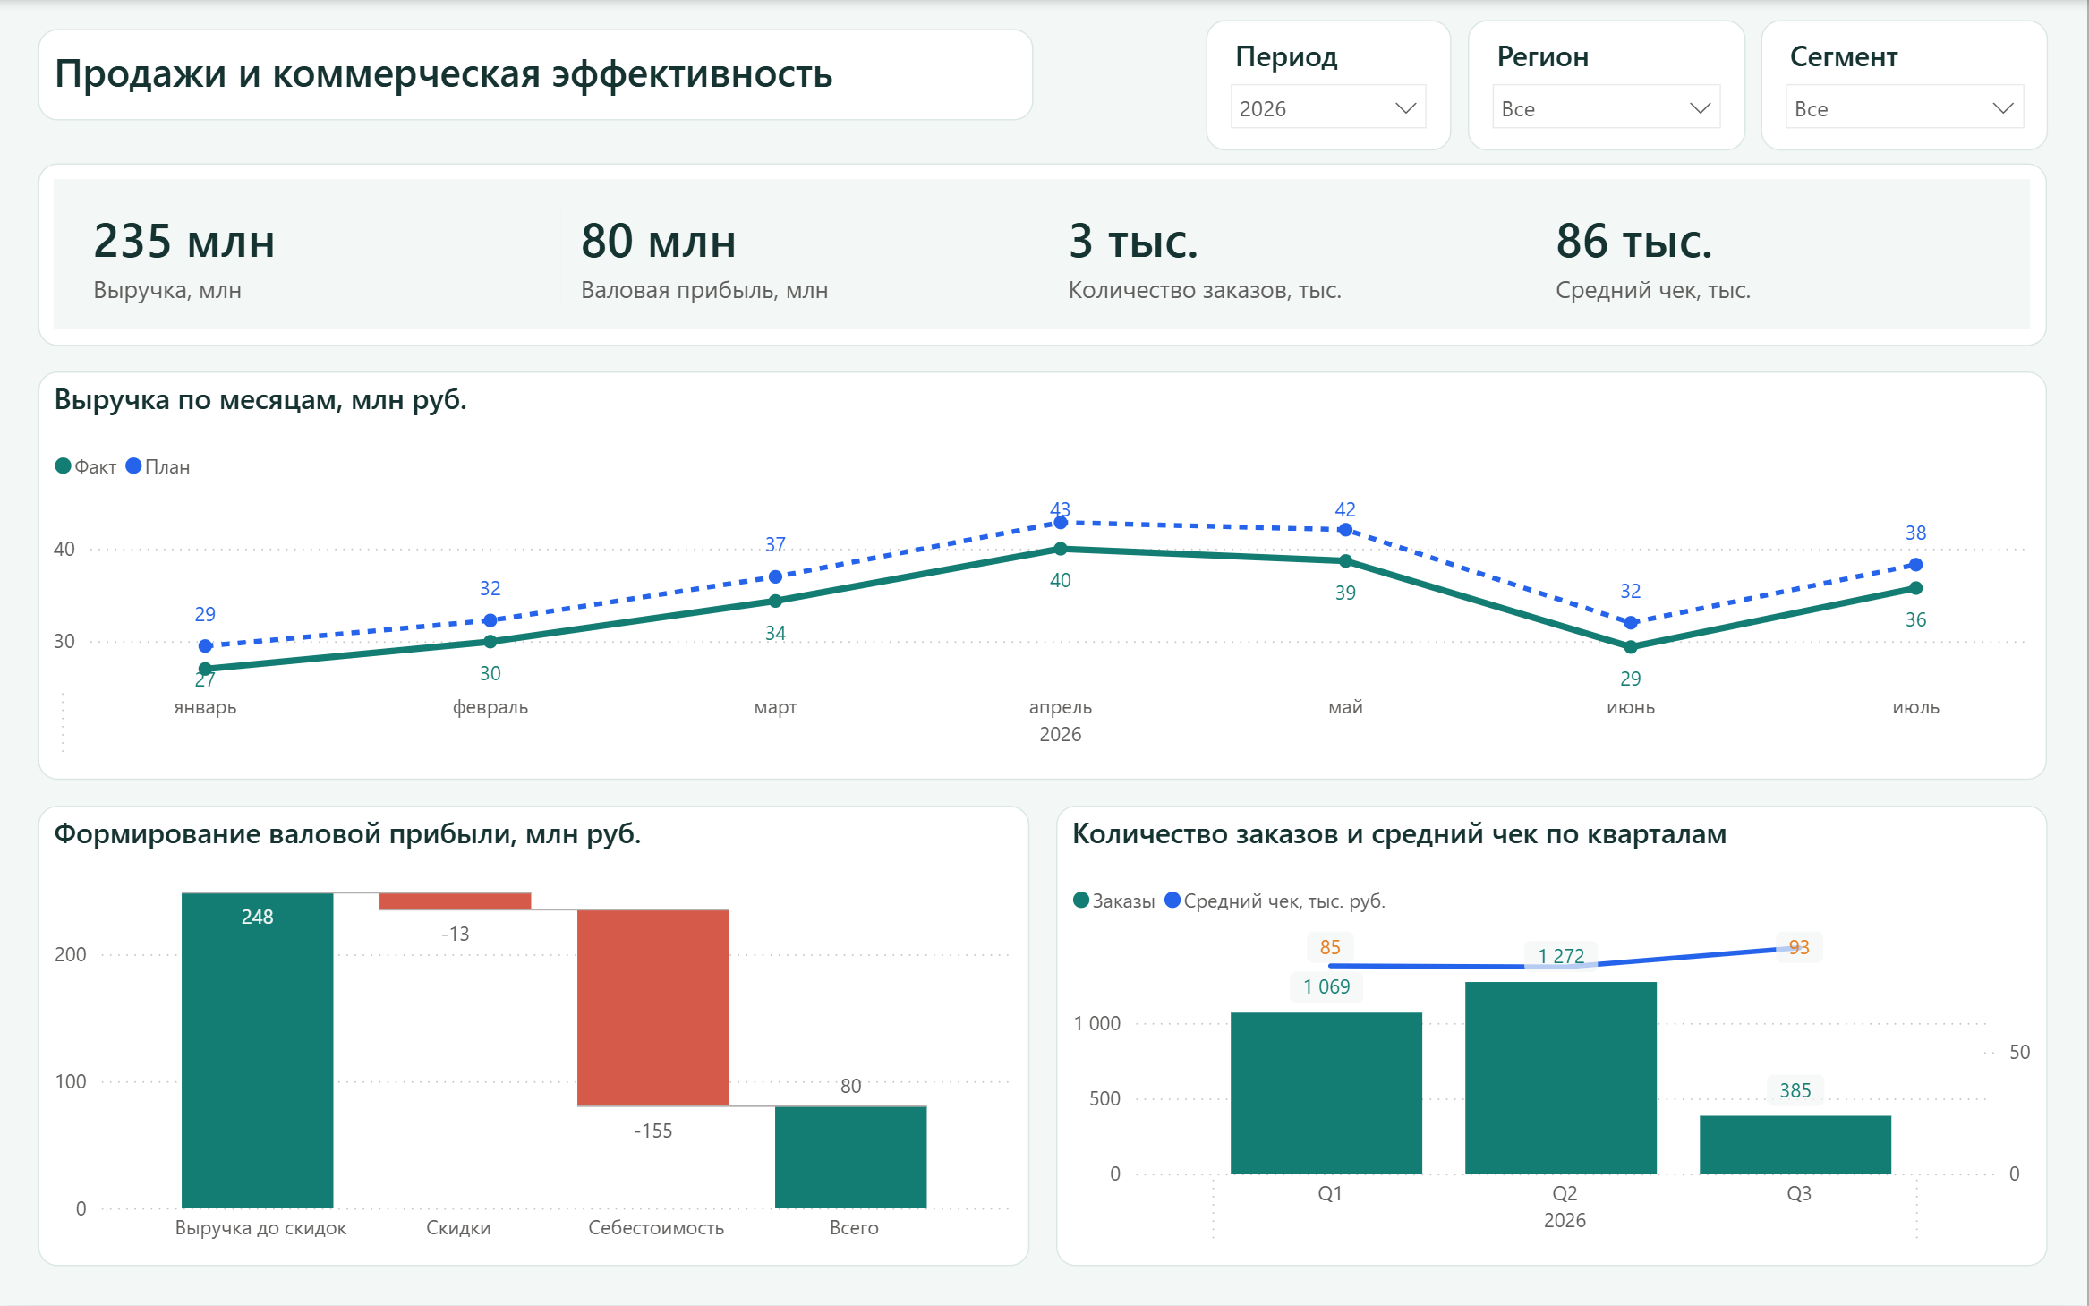Click the Факт low point for июнь

point(1631,646)
